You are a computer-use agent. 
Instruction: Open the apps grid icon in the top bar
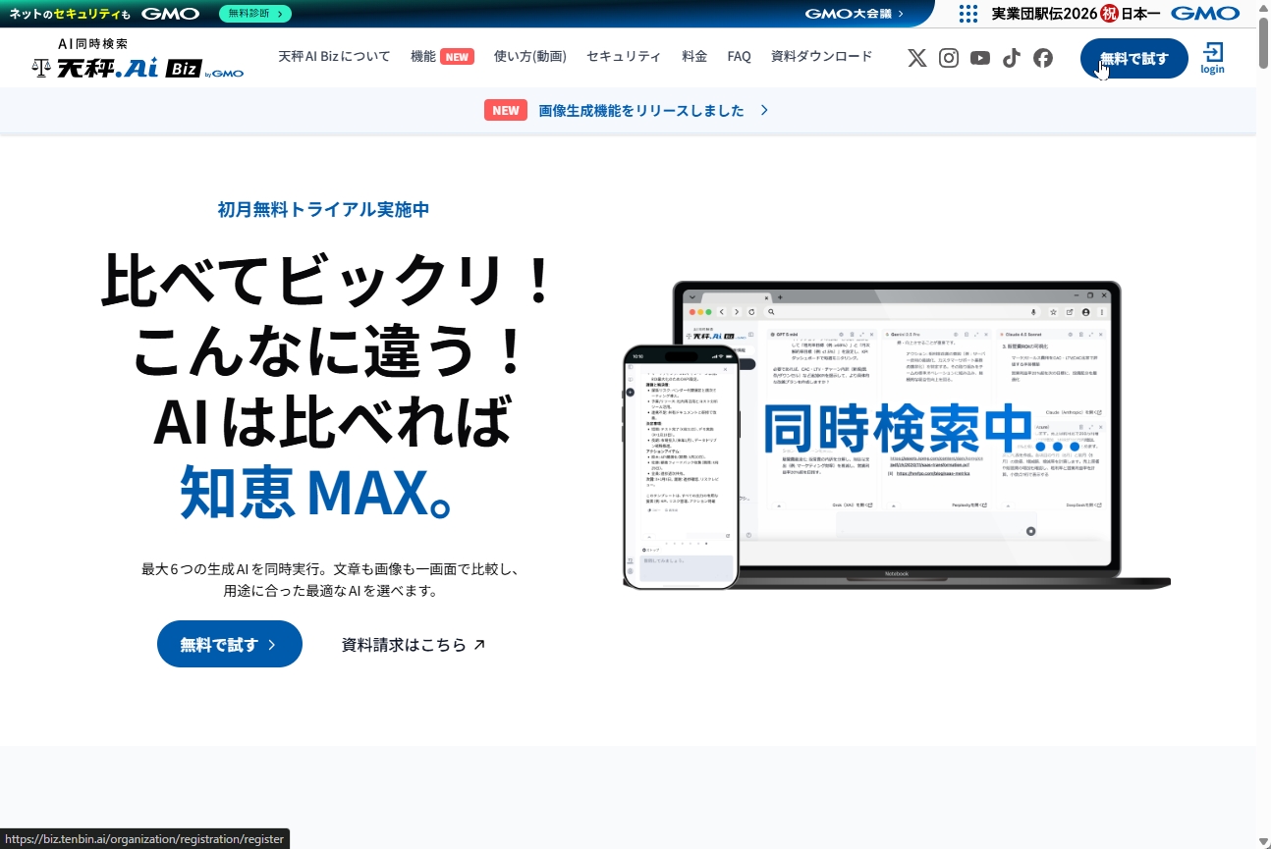pyautogui.click(x=967, y=14)
